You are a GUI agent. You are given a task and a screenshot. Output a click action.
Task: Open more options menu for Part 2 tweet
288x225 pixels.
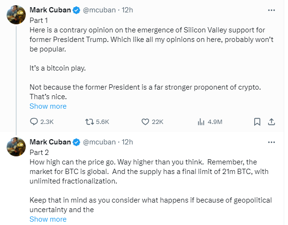pyautogui.click(x=271, y=142)
